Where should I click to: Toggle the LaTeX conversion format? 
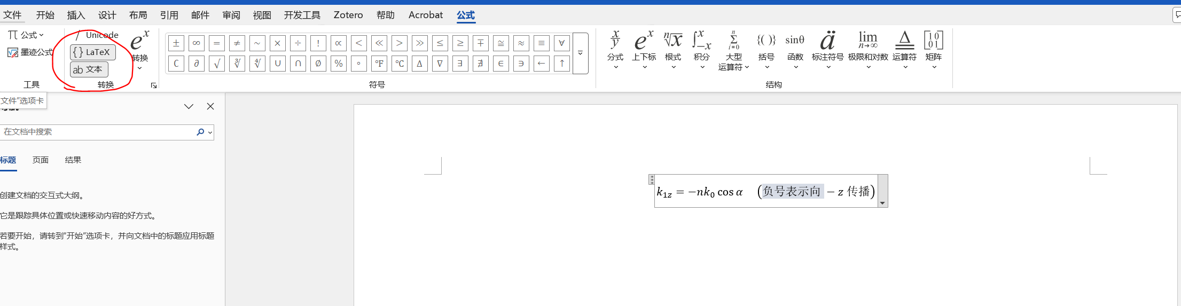coord(93,52)
